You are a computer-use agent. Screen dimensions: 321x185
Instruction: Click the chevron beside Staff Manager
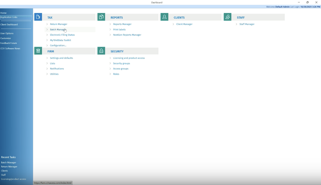click(237, 24)
